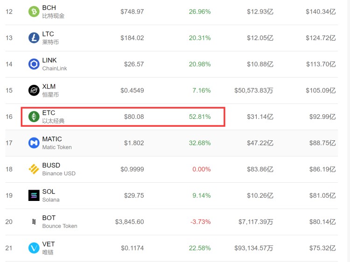Viewport: 350px width, 262px height.
Task: Click the MATIC price $1.802
Action: click(x=134, y=143)
